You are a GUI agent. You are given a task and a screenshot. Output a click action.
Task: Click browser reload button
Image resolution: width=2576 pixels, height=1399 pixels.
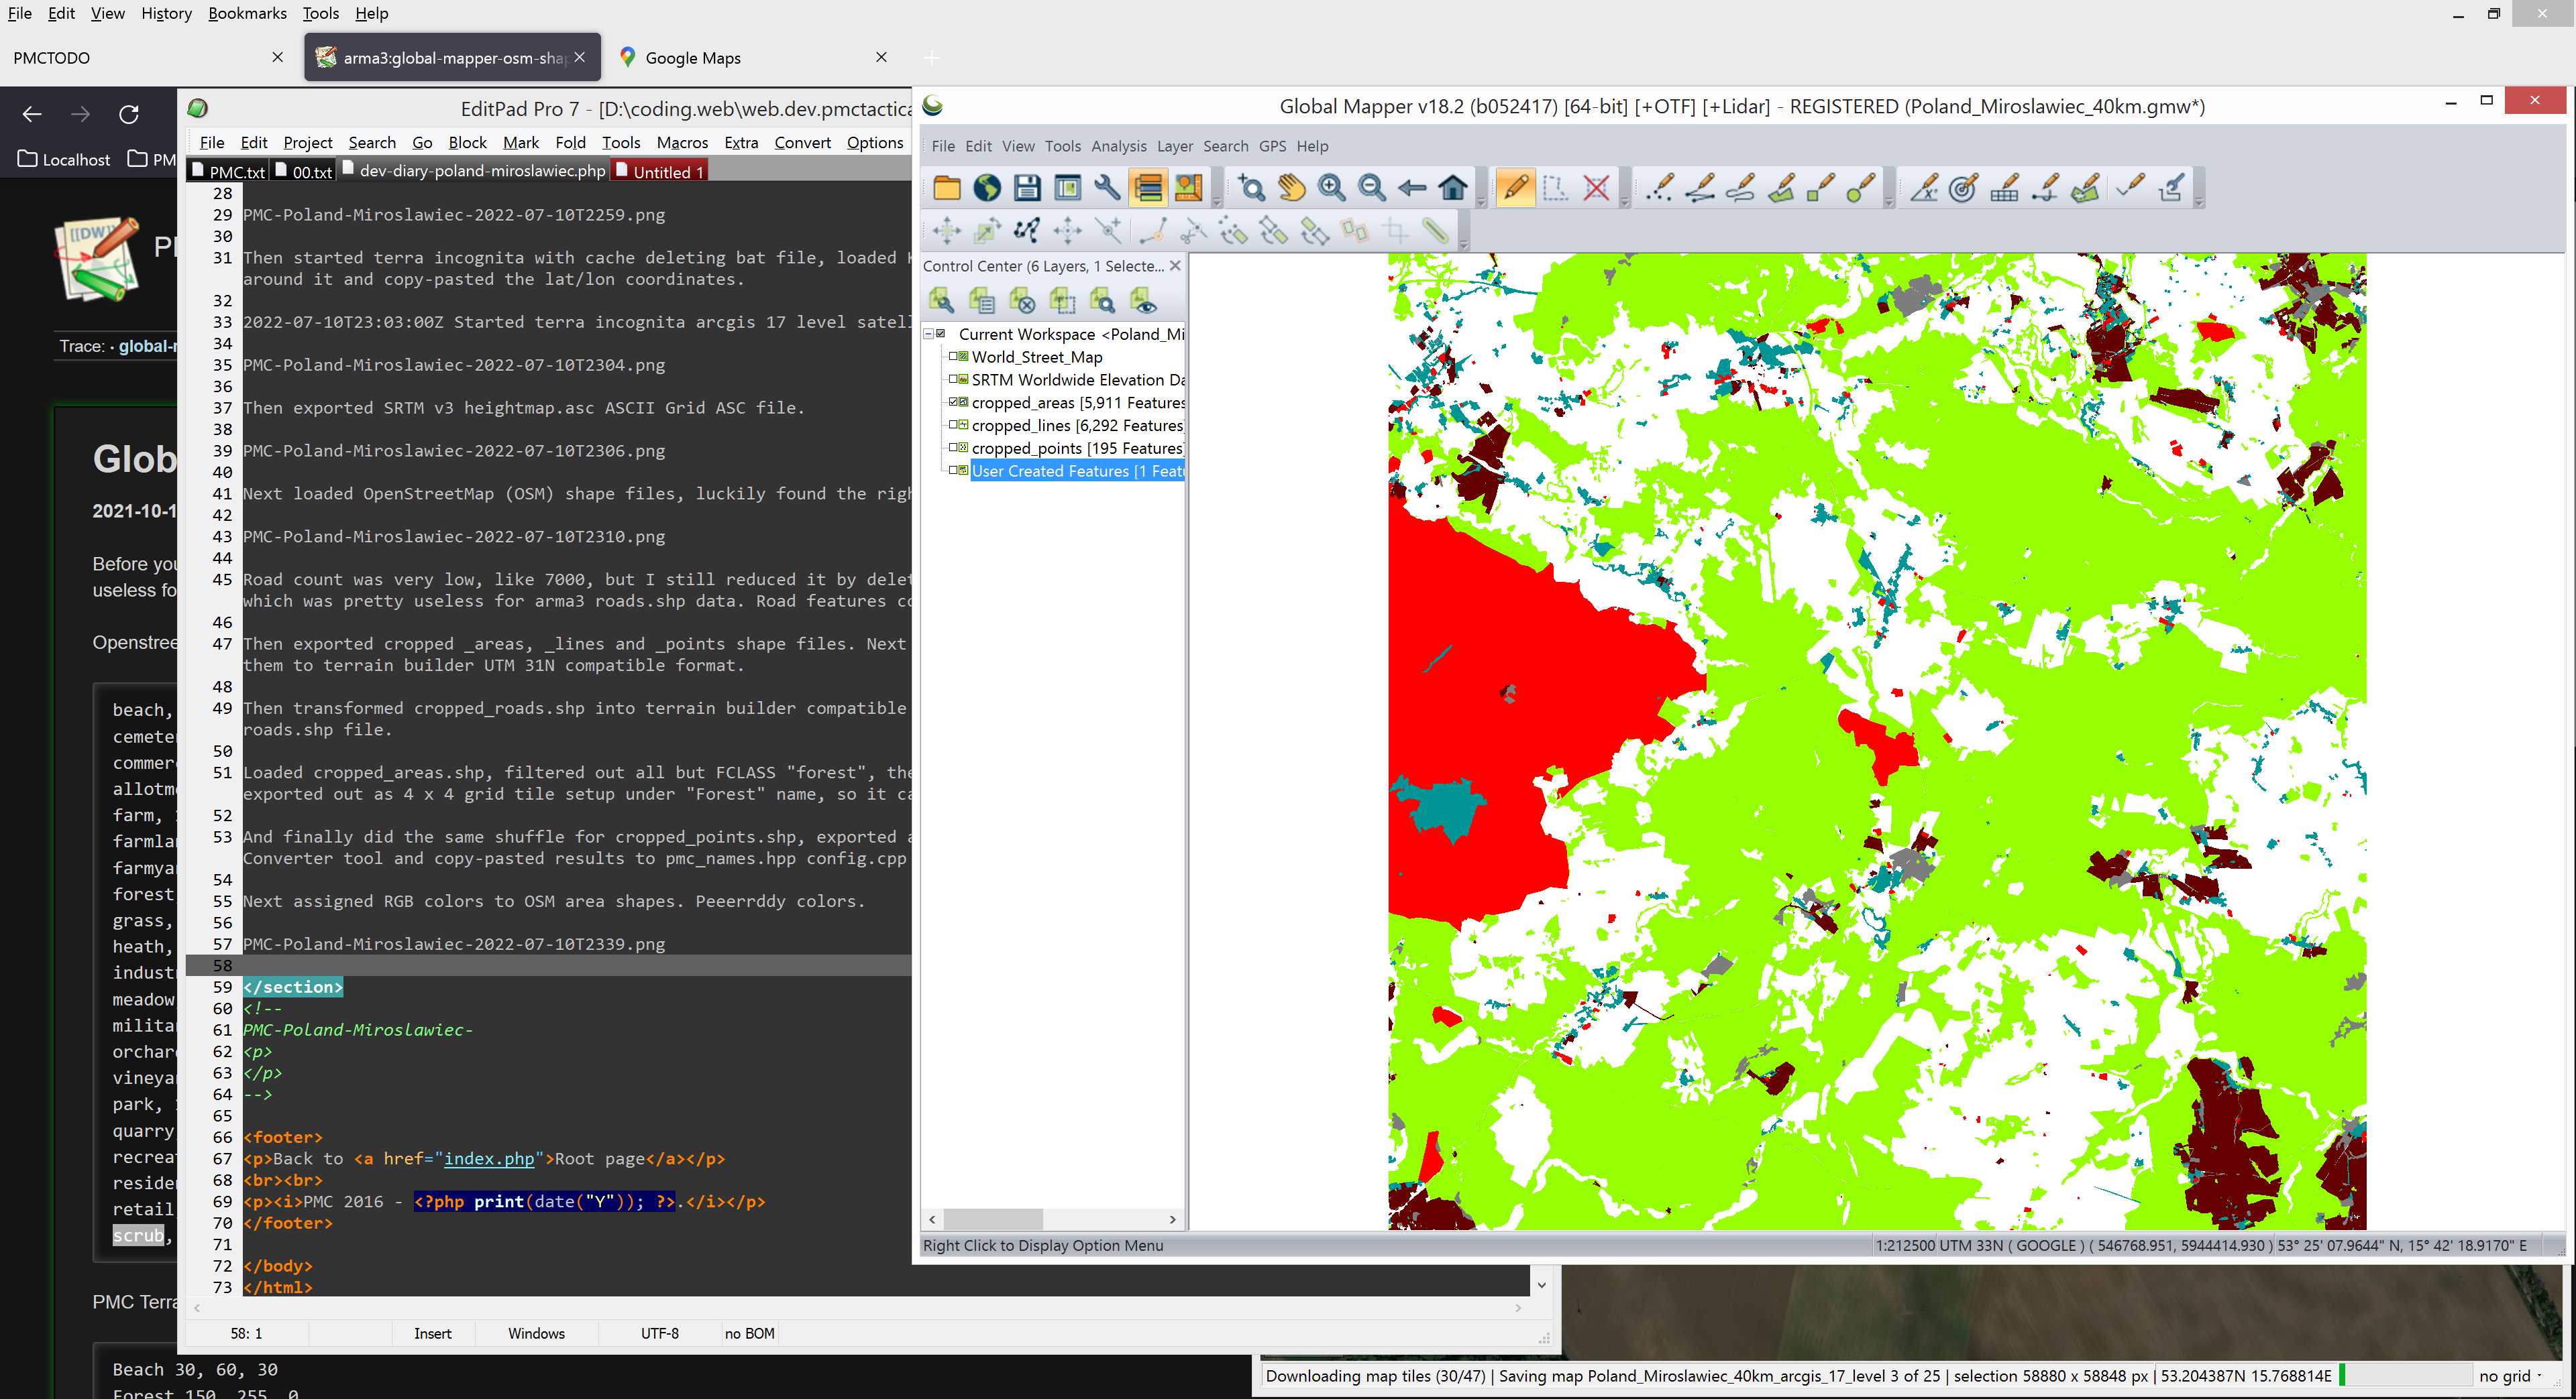tap(129, 114)
